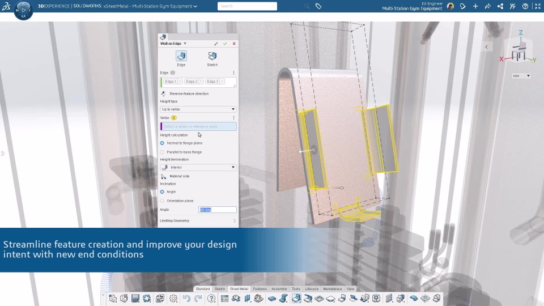Expand the bottom toolbar chevron at left

tap(103, 295)
